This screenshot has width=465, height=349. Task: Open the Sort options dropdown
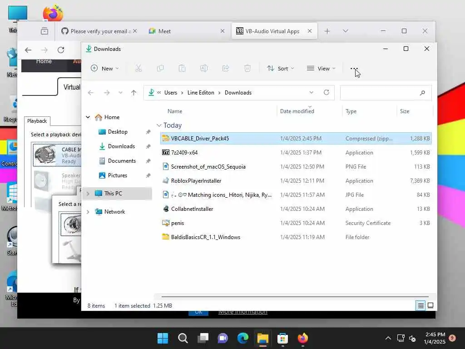click(280, 69)
